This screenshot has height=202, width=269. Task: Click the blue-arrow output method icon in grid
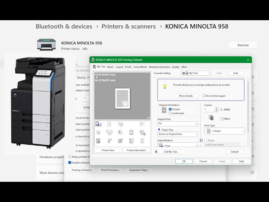[98, 124]
